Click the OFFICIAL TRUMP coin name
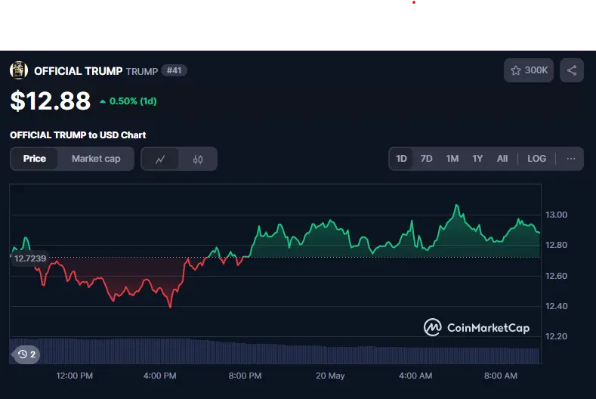The height and width of the screenshot is (399, 596). [79, 71]
